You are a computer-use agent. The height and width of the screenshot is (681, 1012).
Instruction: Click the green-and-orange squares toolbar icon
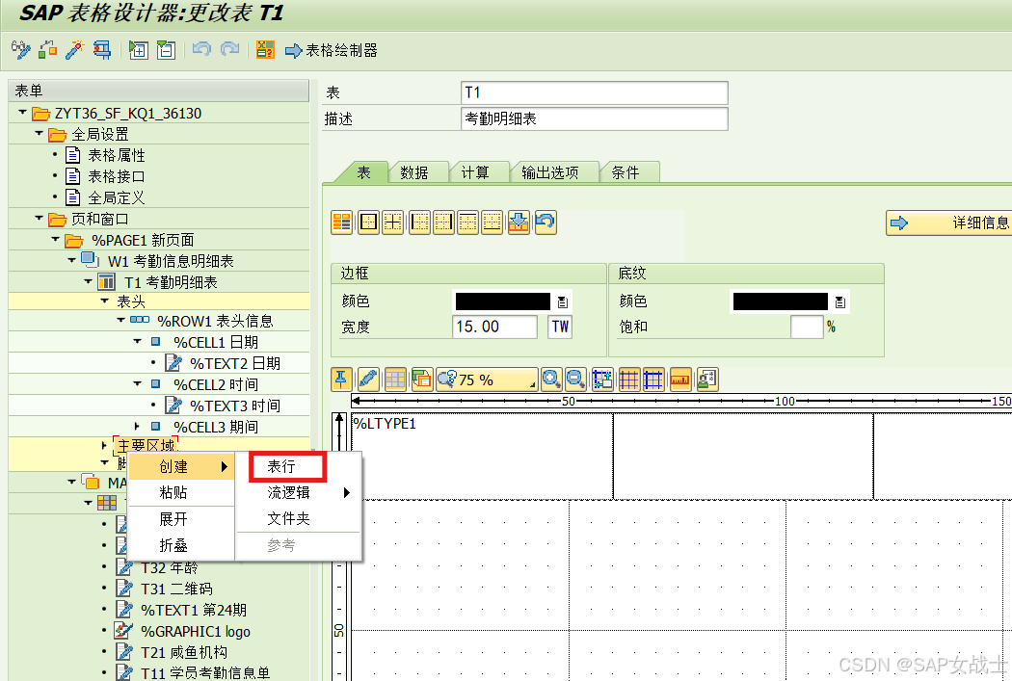click(48, 50)
